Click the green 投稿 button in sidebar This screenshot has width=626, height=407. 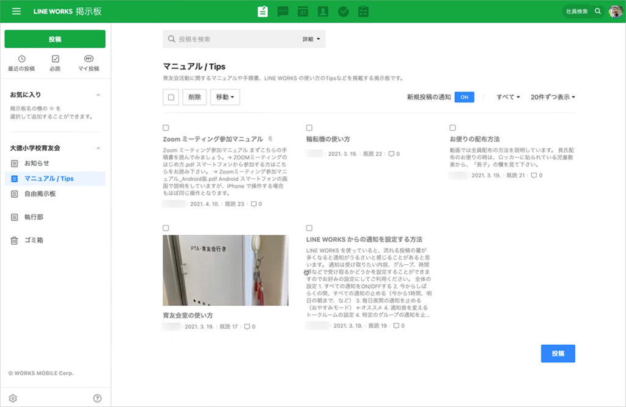point(55,39)
